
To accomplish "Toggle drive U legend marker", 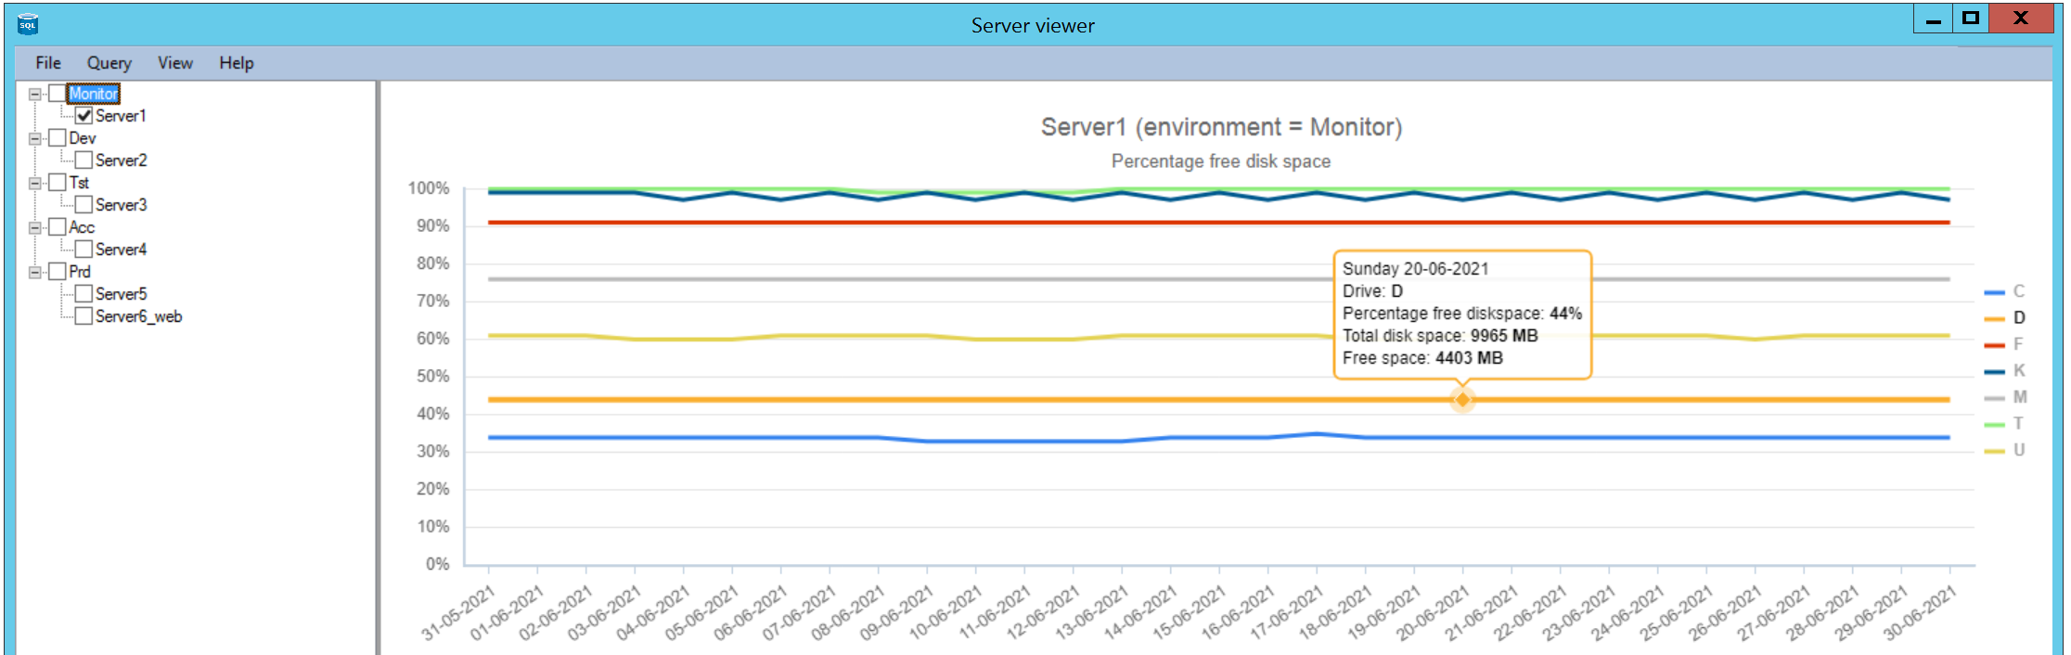I will pyautogui.click(x=1994, y=451).
